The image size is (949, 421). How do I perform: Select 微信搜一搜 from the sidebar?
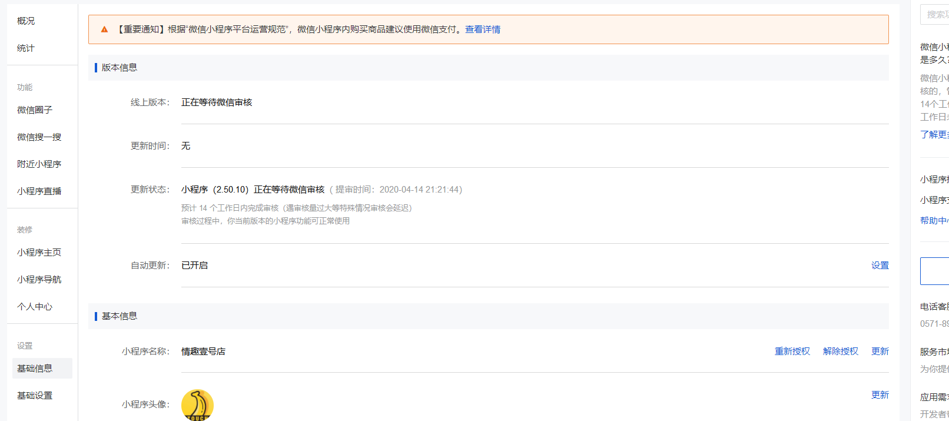point(39,137)
